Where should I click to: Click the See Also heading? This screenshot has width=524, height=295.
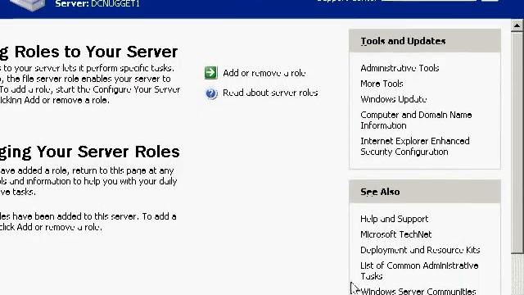[380, 192]
